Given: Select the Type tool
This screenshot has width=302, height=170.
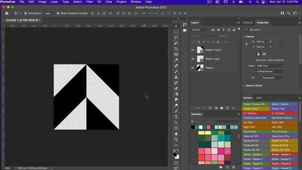Looking at the screenshot, I should pos(176,117).
